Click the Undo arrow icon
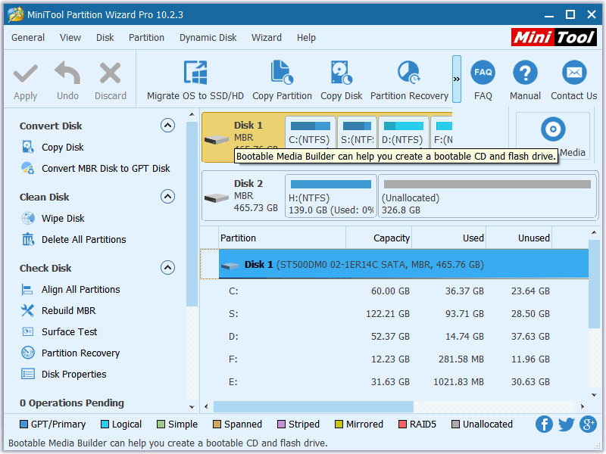This screenshot has height=454, width=606. click(67, 73)
